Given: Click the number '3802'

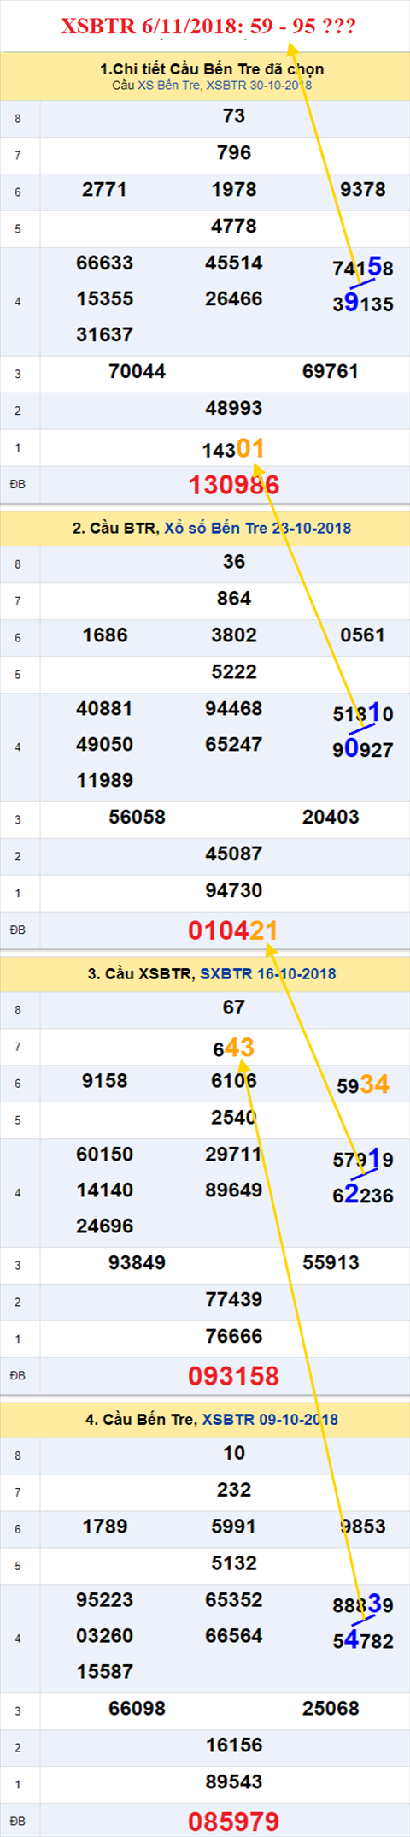Looking at the screenshot, I should (x=233, y=635).
